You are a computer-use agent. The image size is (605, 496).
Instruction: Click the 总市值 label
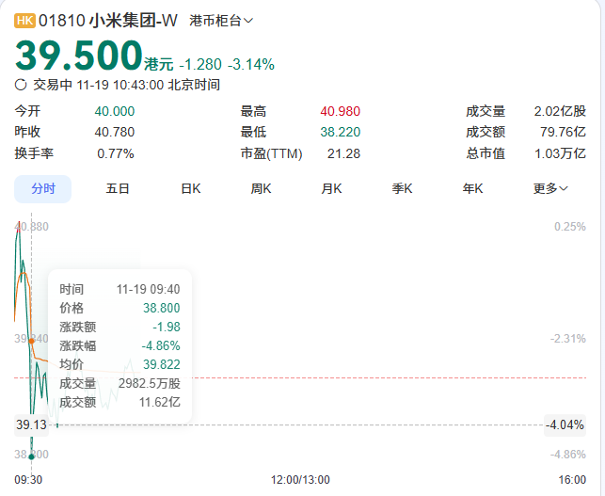tap(486, 153)
